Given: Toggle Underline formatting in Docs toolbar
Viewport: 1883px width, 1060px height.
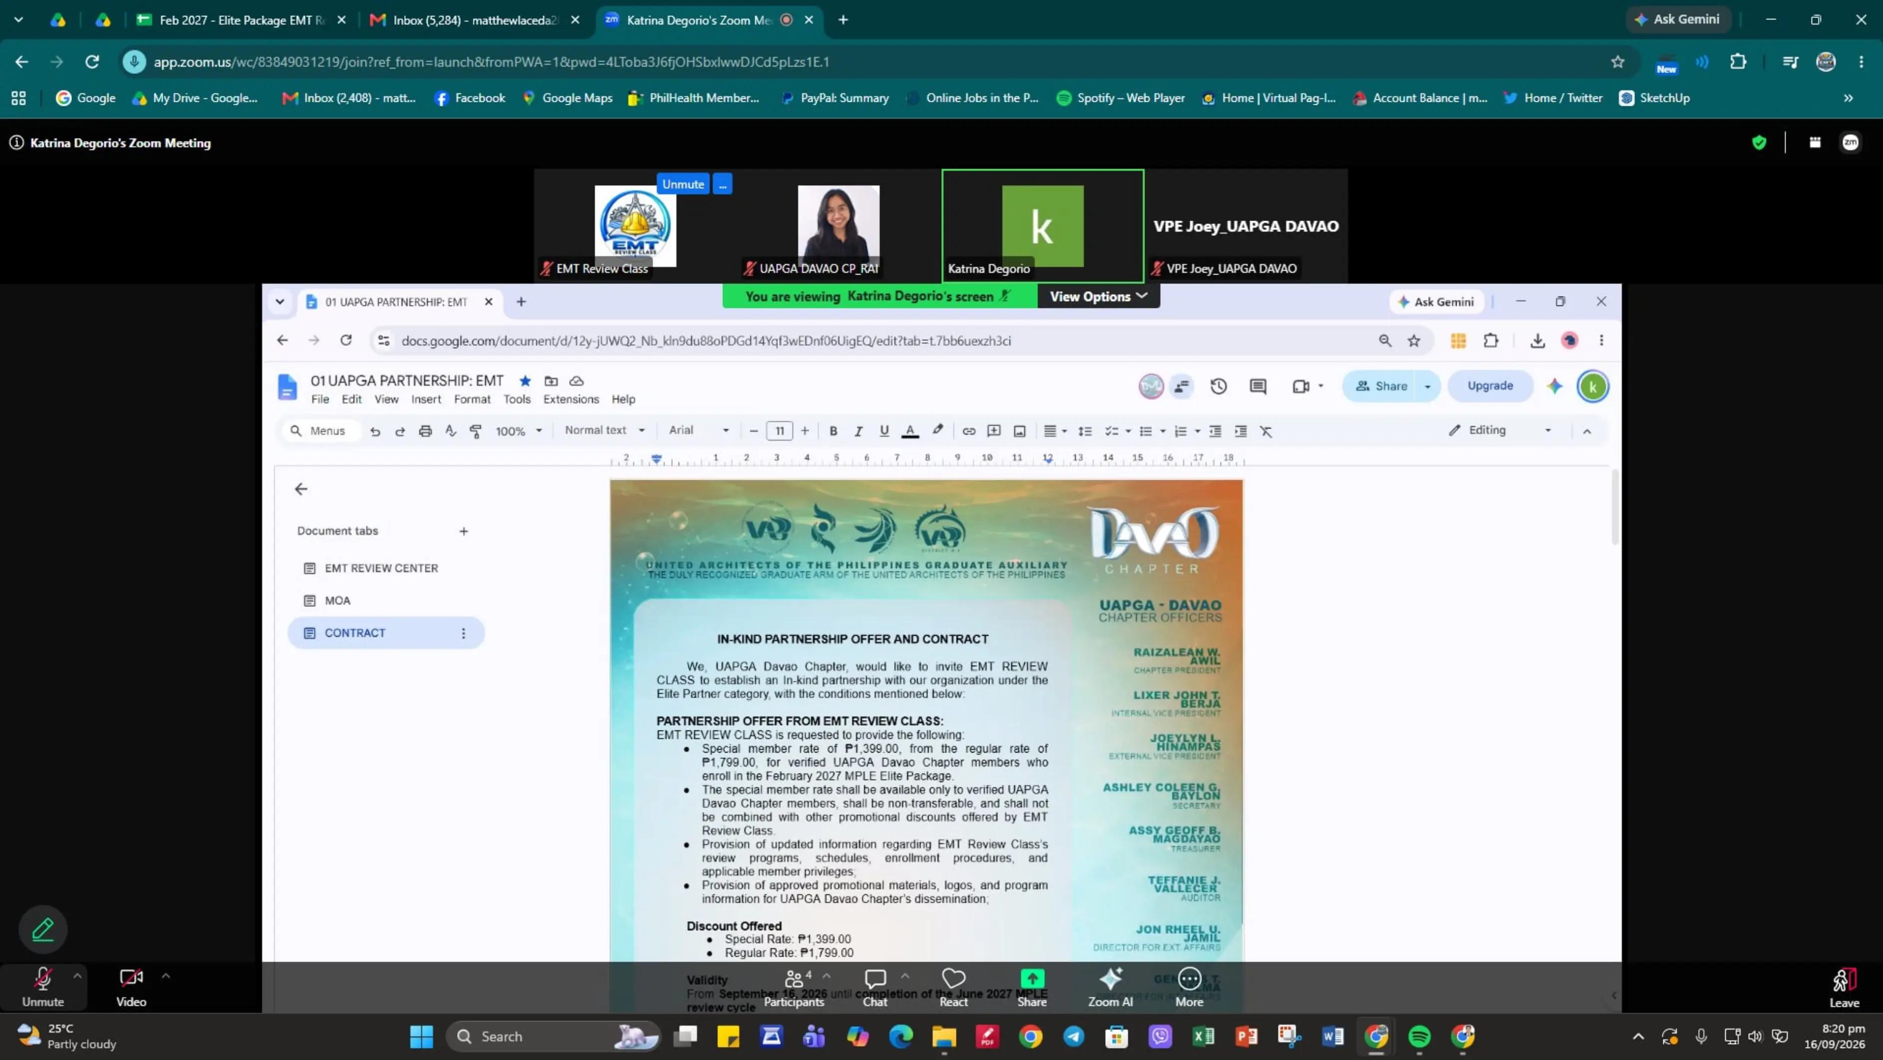Looking at the screenshot, I should pos(884,431).
